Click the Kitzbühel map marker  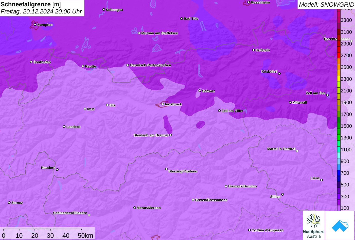[279, 74]
